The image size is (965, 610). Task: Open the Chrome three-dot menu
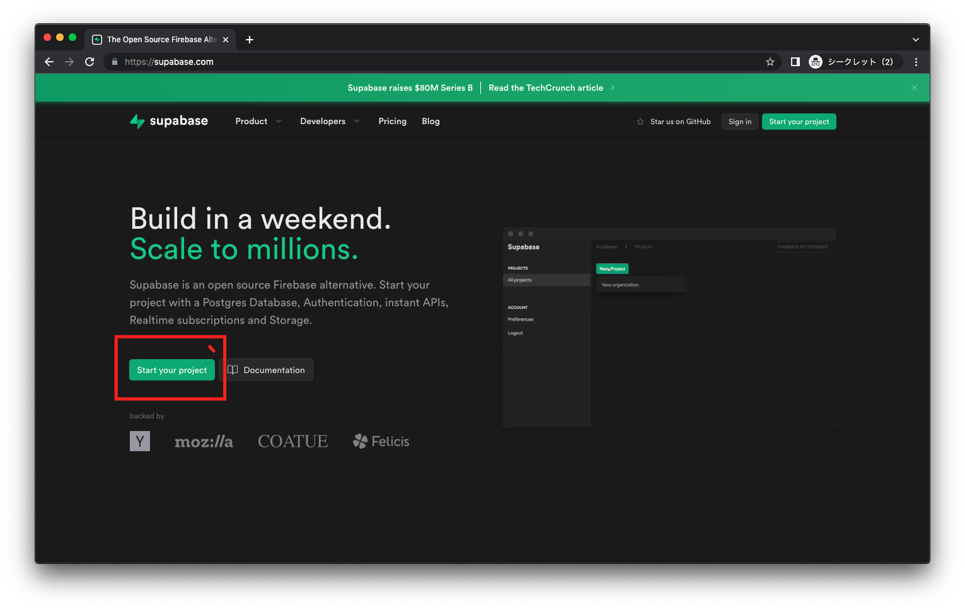coord(916,62)
